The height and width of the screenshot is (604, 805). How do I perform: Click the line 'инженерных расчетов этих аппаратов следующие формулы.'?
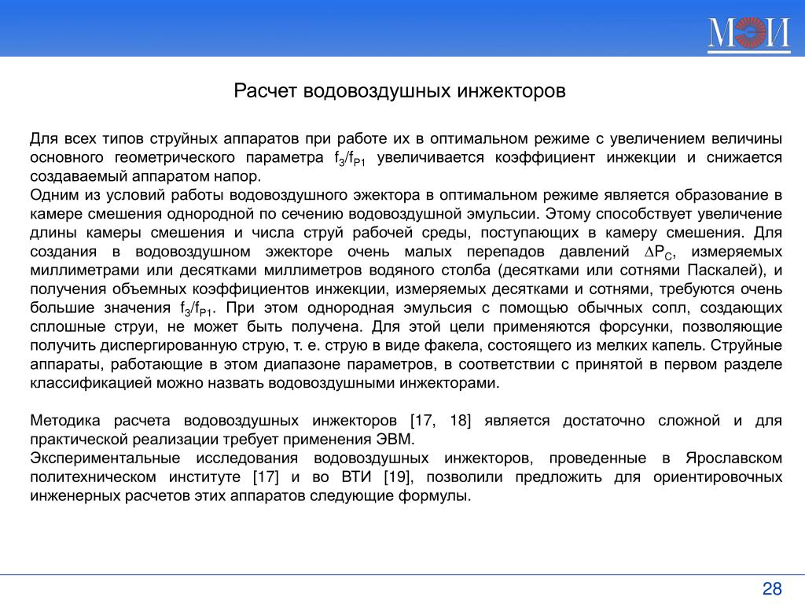tap(251, 496)
